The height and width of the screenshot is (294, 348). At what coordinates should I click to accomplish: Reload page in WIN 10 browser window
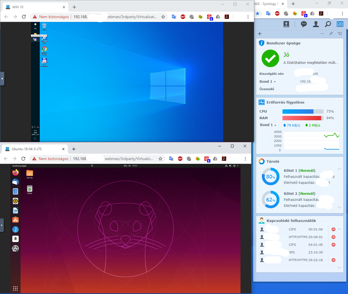[x=24, y=17]
